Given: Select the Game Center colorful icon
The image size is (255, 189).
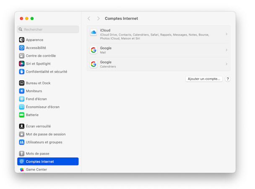Looking at the screenshot, I should coord(22,169).
